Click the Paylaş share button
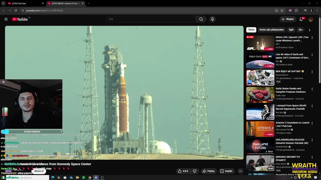This screenshot has width=321, height=180. pos(208,171)
